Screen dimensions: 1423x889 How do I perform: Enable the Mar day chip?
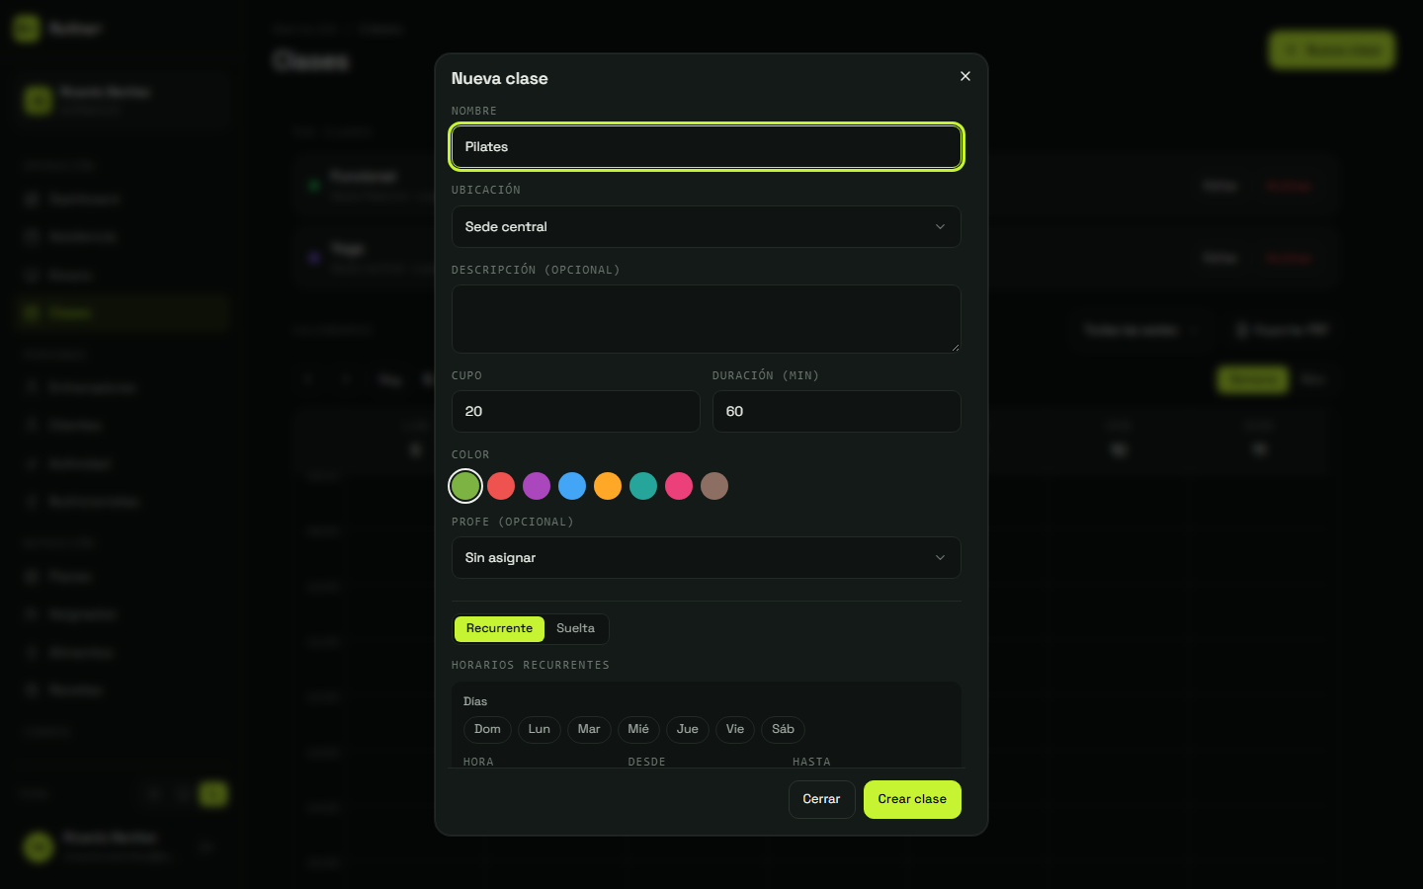click(589, 730)
